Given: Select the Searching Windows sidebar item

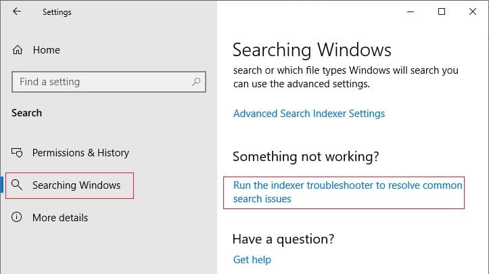Looking at the screenshot, I should click(70, 185).
